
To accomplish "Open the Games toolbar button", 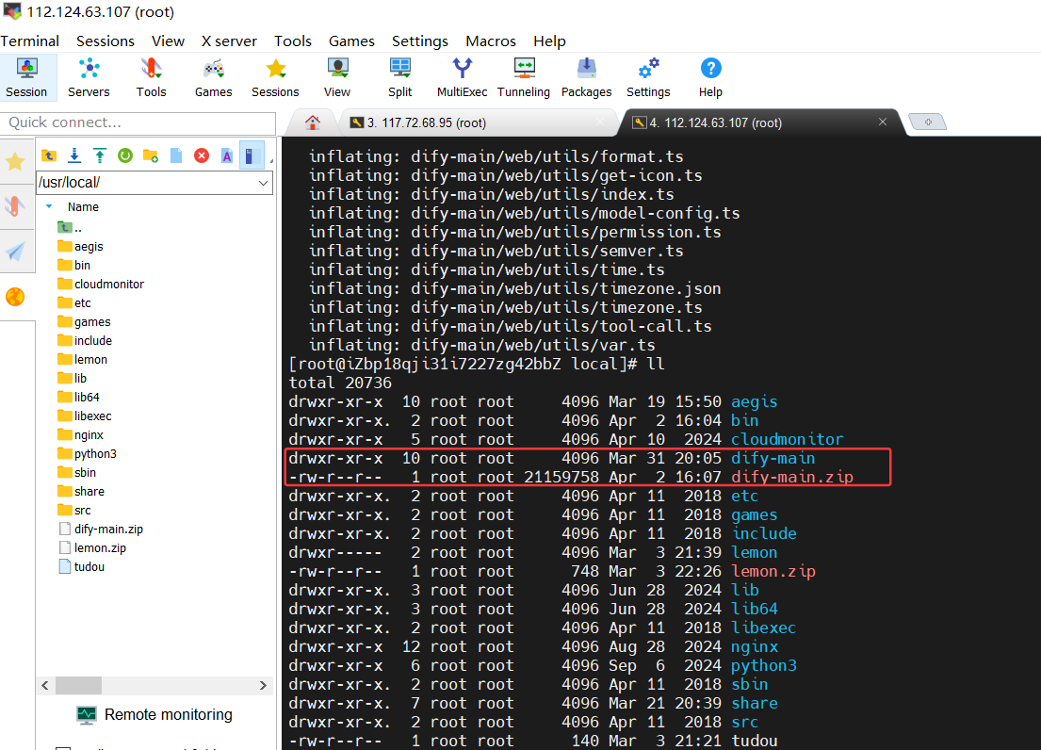I will 213,78.
